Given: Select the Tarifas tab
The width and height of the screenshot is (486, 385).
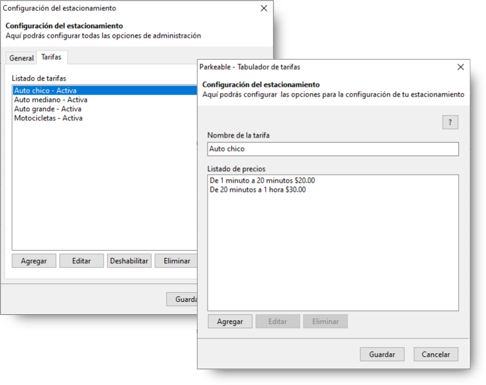Looking at the screenshot, I should point(51,57).
